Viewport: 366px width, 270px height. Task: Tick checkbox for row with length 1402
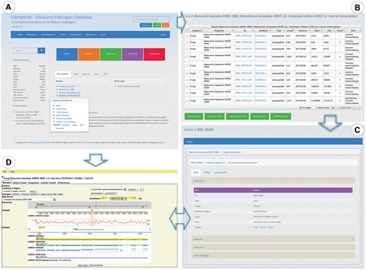[187, 56]
